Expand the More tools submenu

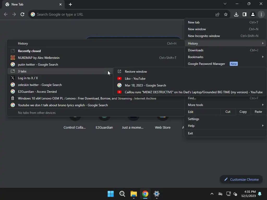coord(226,105)
